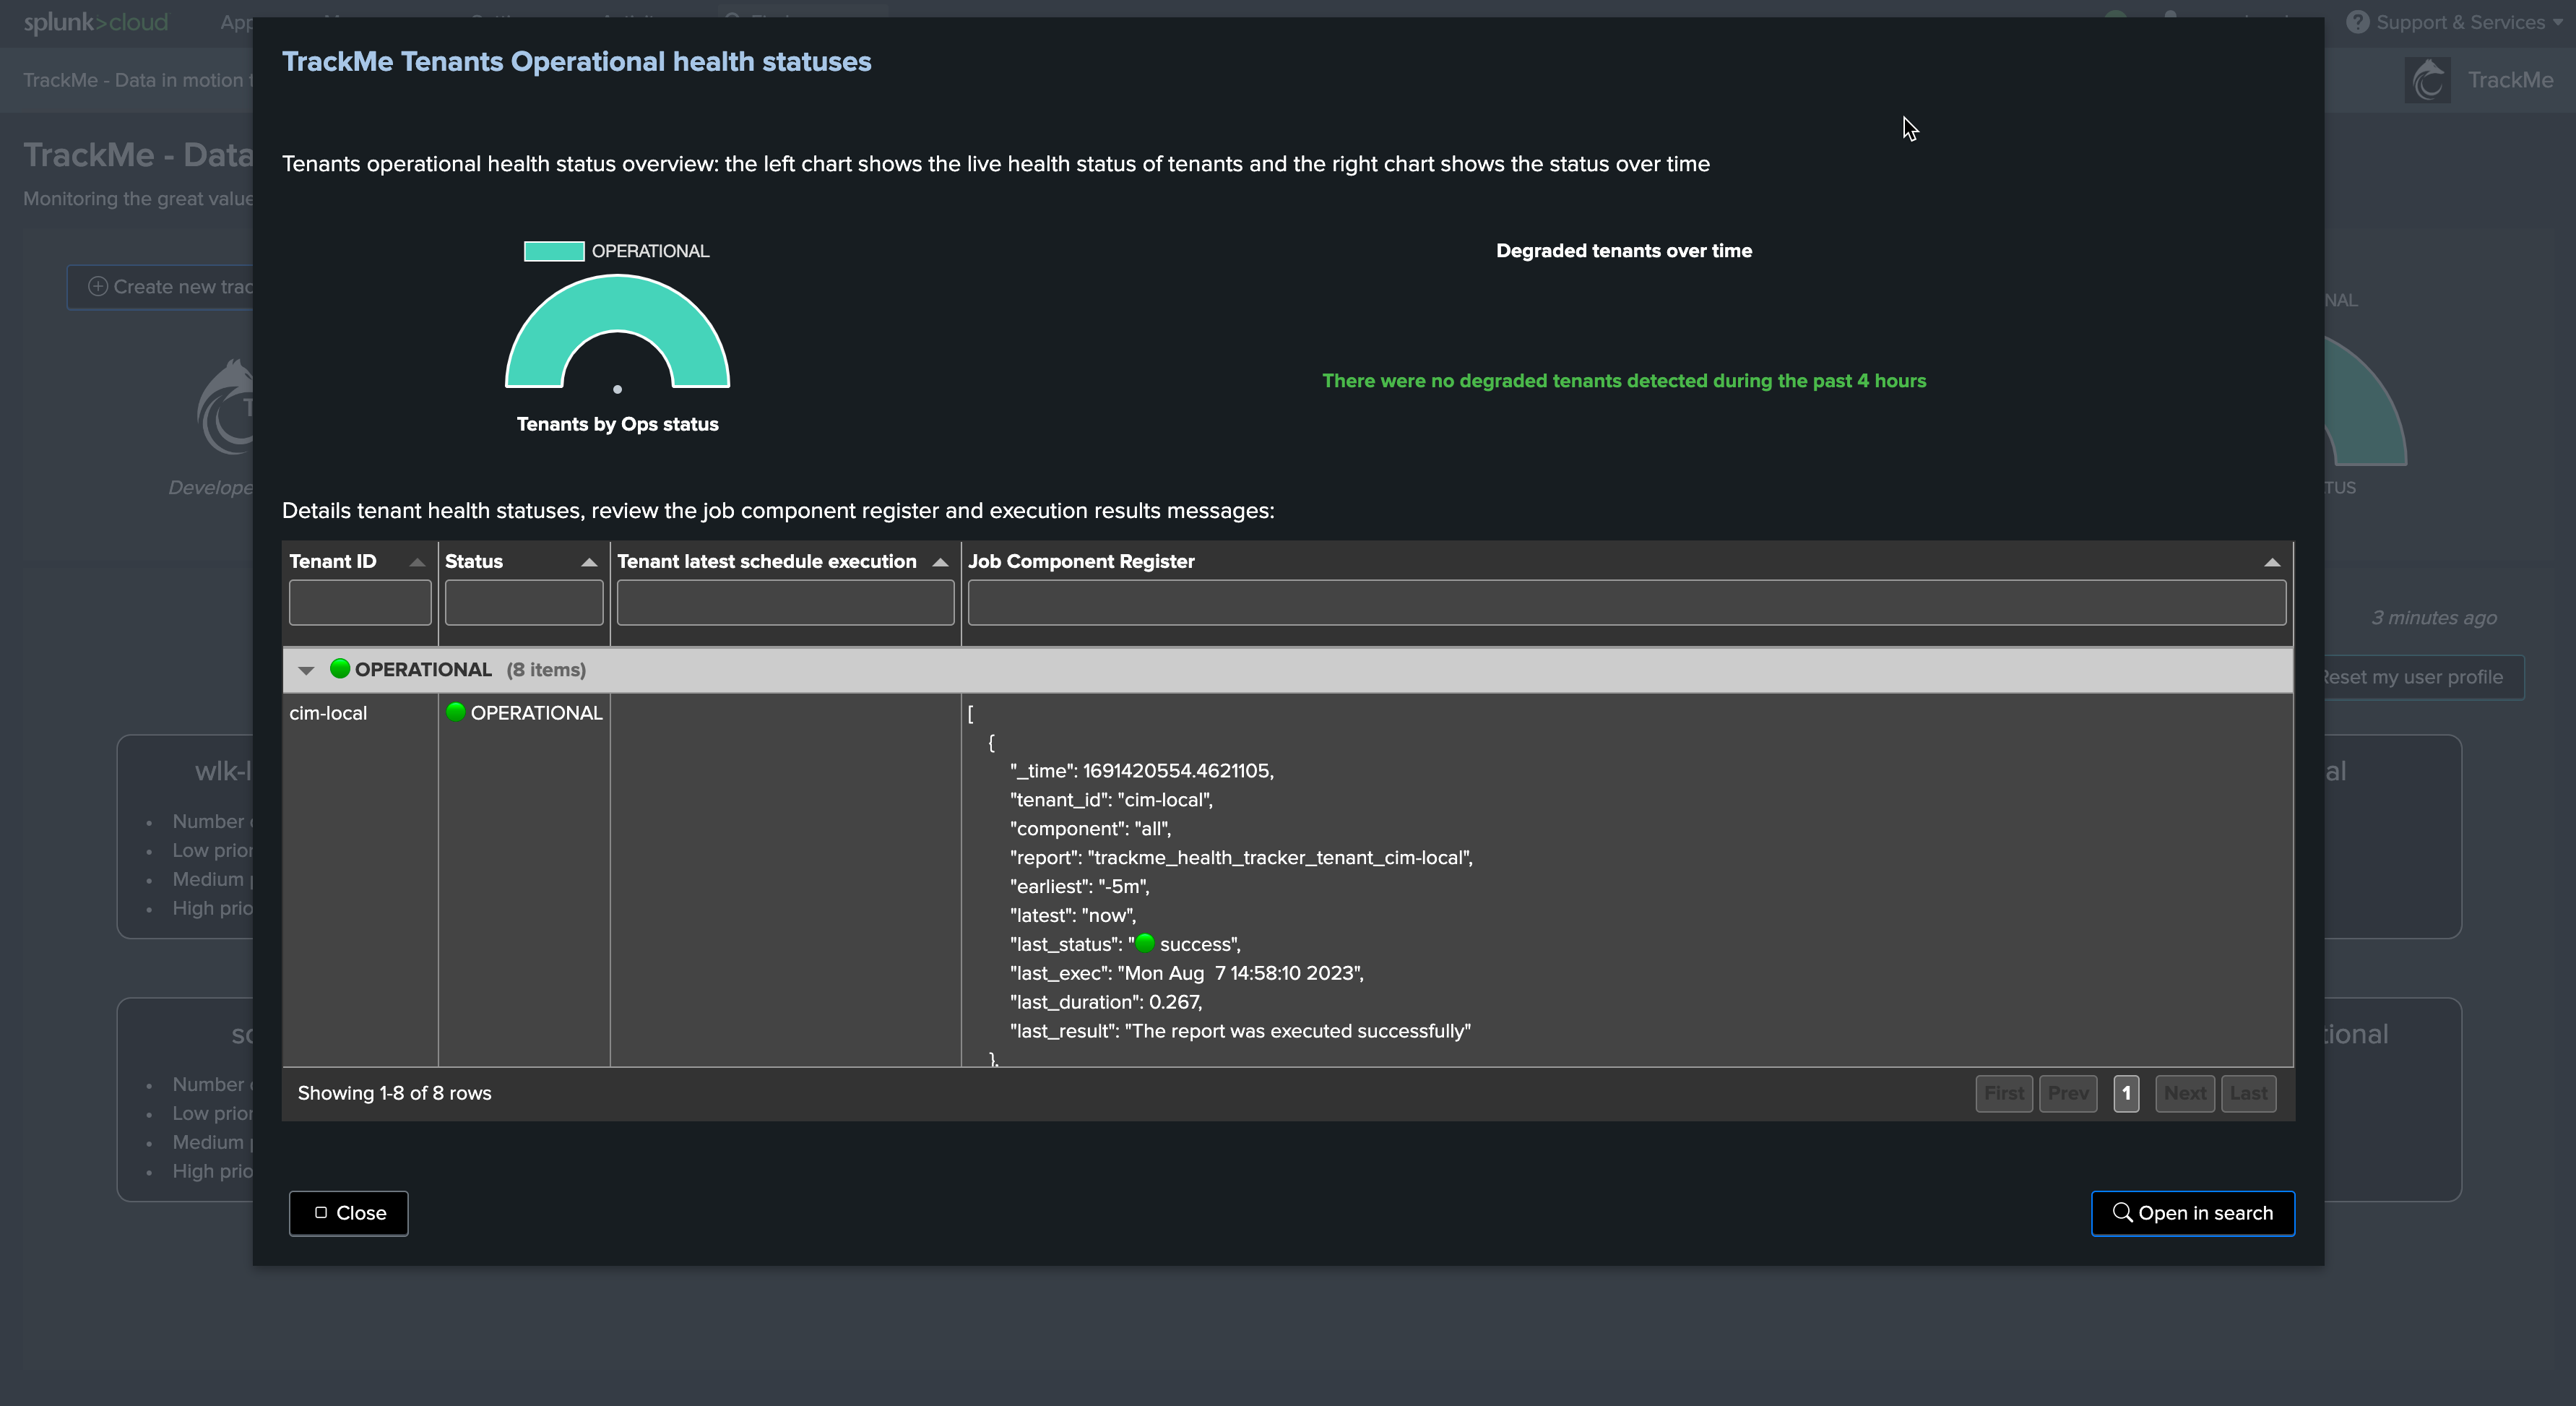Click the Tenant ID column header
The height and width of the screenshot is (1406, 2576).
click(x=333, y=562)
